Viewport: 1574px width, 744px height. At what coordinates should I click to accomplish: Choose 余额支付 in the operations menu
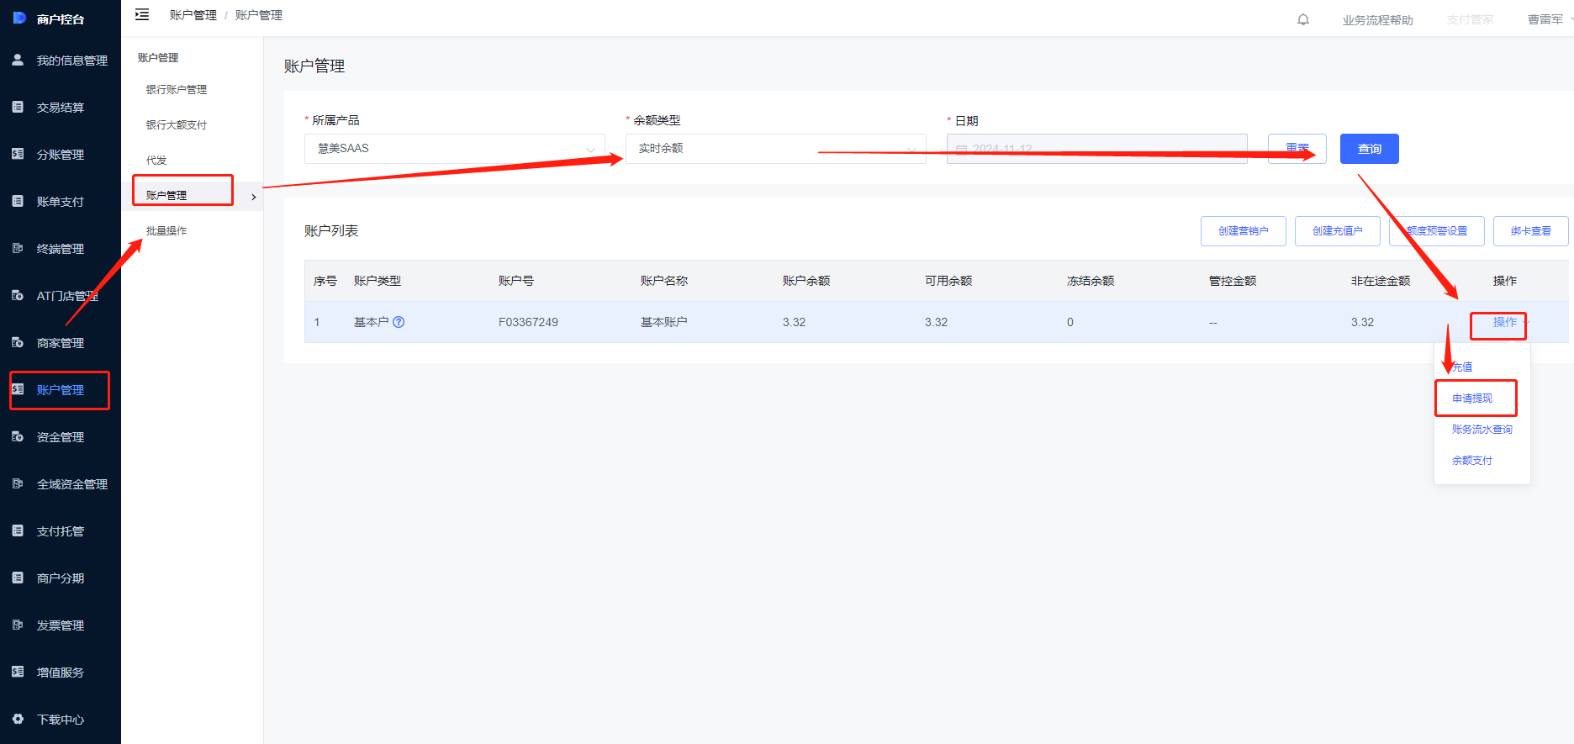coord(1472,461)
